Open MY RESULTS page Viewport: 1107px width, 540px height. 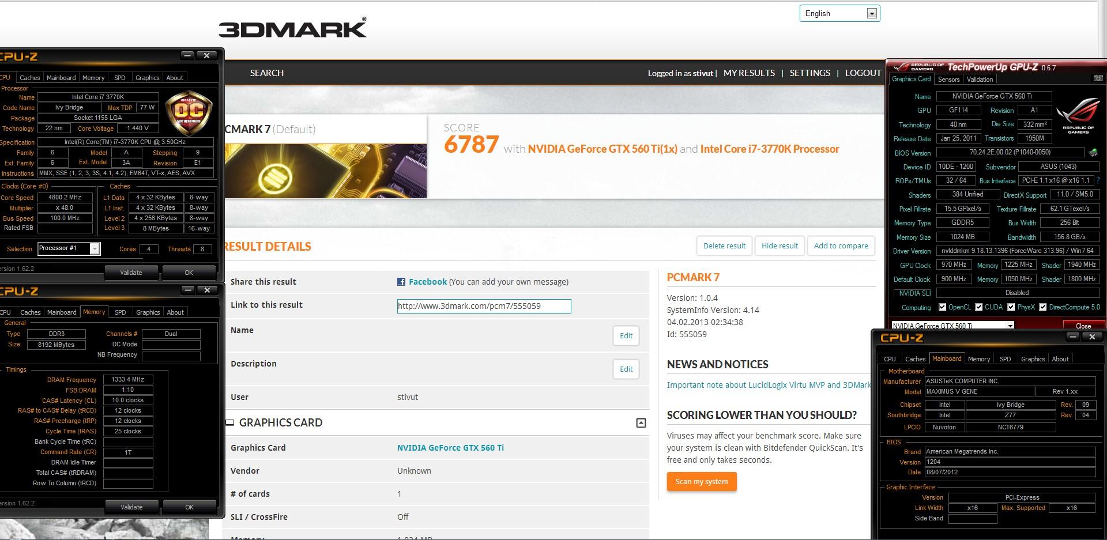749,73
